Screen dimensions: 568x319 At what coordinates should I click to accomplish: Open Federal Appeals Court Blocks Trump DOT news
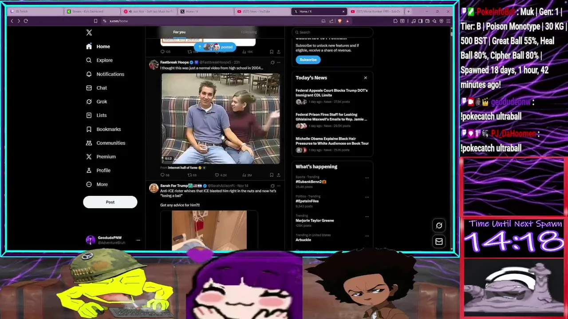click(331, 93)
